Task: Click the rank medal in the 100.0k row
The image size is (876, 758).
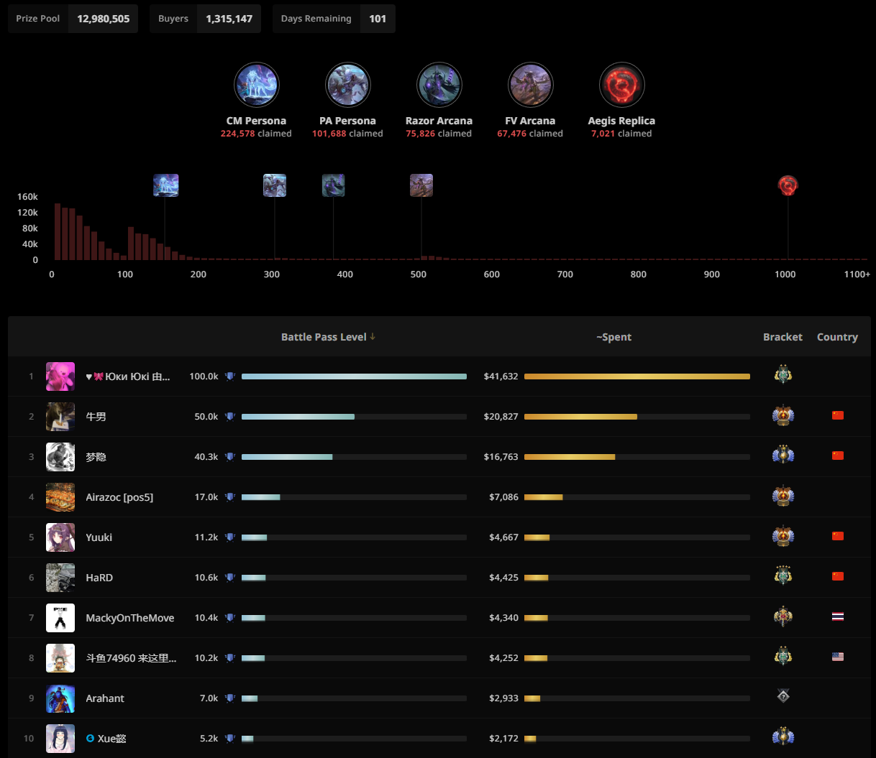Action: click(783, 375)
